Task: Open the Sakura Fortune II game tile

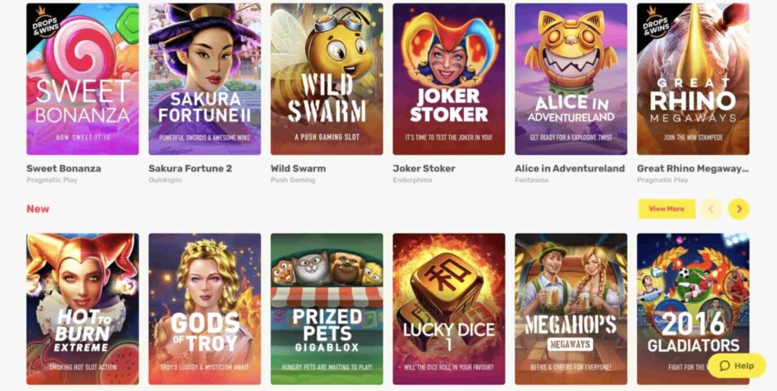Action: pos(204,79)
